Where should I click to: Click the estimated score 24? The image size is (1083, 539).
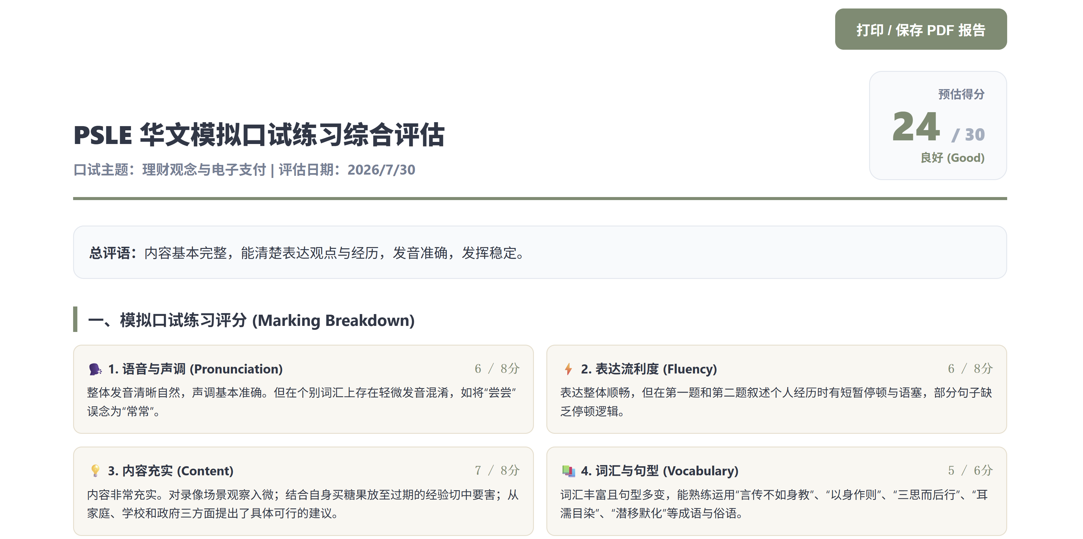(x=916, y=126)
